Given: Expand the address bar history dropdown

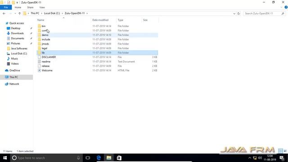Looking at the screenshot, I should tap(234, 13).
